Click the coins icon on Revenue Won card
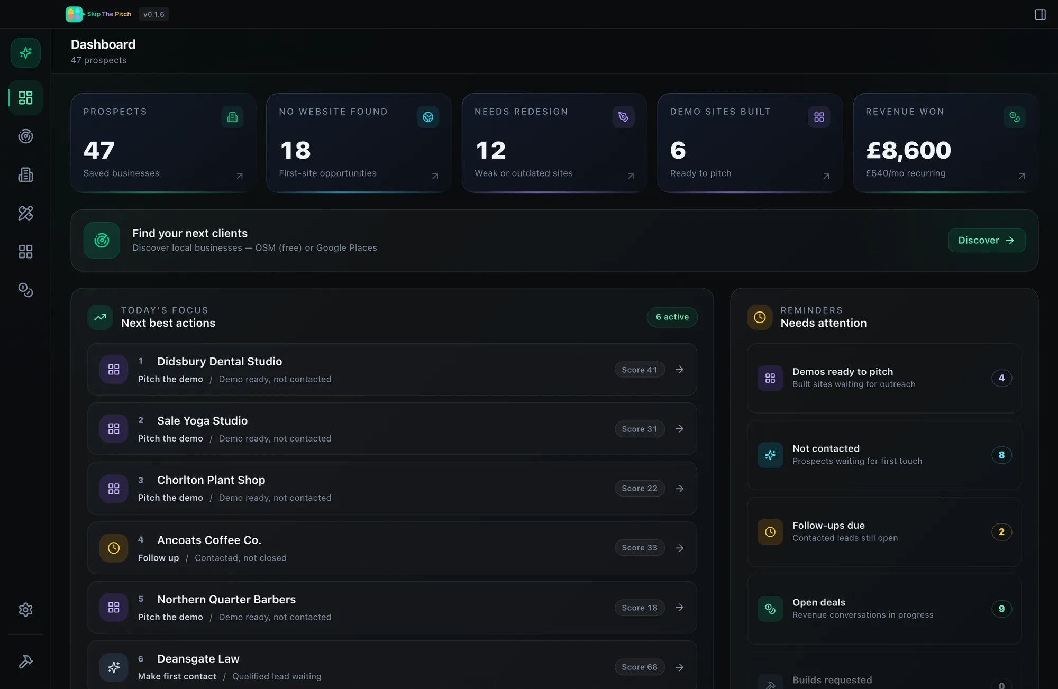Viewport: 1058px width, 689px height. (1015, 117)
